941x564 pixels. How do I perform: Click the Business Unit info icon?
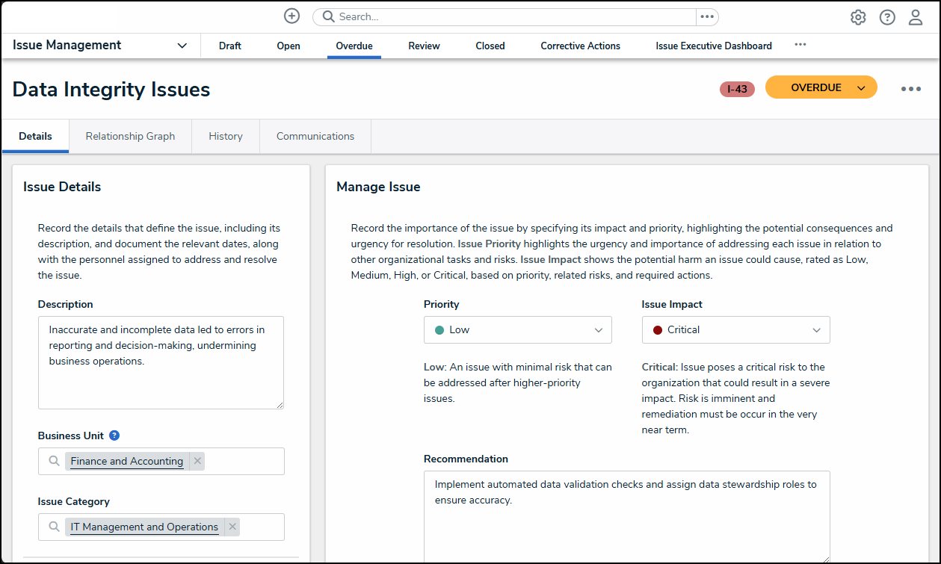tap(114, 436)
